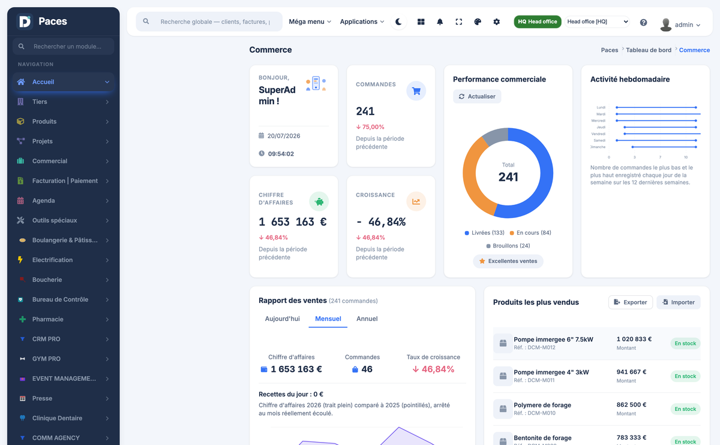Viewport: 720px width, 445px height.
Task: Expand the Agenda sidebar chevron
Action: pos(107,201)
